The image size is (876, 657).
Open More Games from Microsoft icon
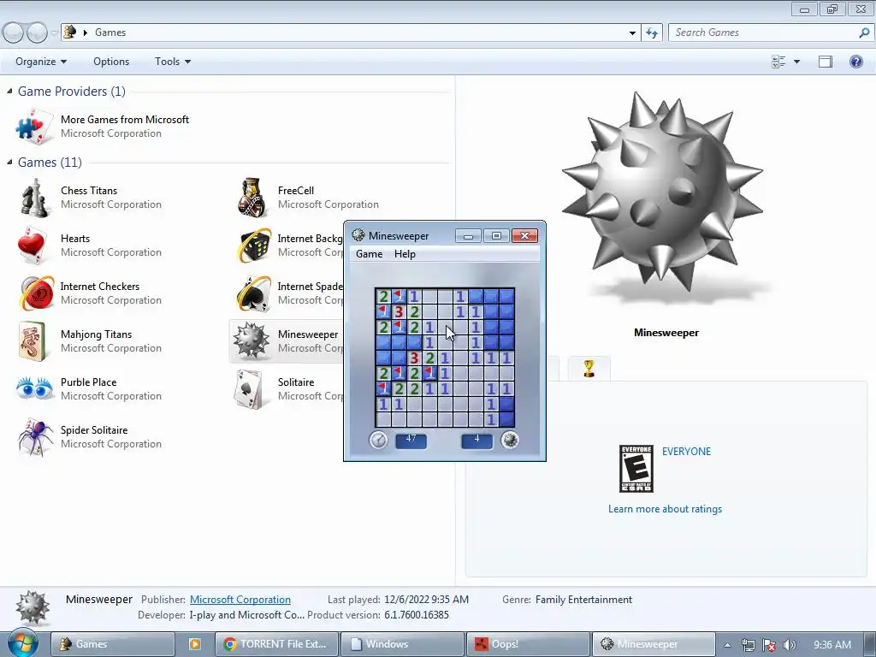pos(33,127)
